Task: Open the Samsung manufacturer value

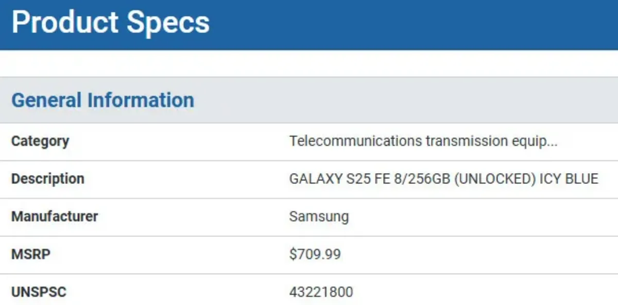Action: [x=319, y=217]
